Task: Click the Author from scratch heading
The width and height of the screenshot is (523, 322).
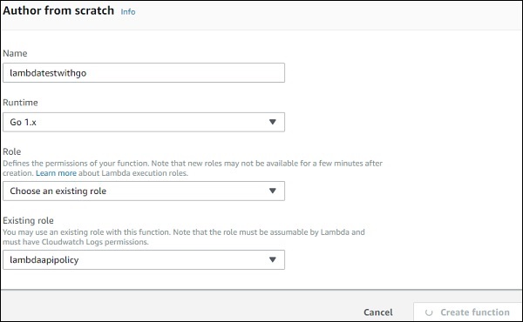Action: tap(58, 10)
